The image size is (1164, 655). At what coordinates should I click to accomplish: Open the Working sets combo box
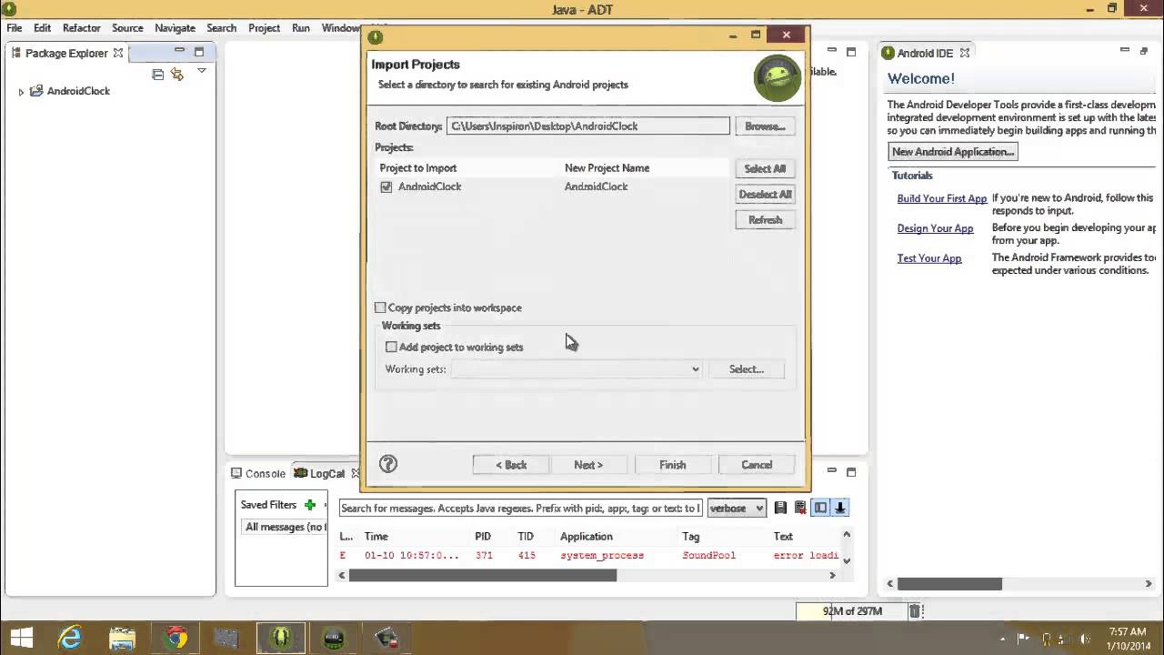(x=577, y=369)
